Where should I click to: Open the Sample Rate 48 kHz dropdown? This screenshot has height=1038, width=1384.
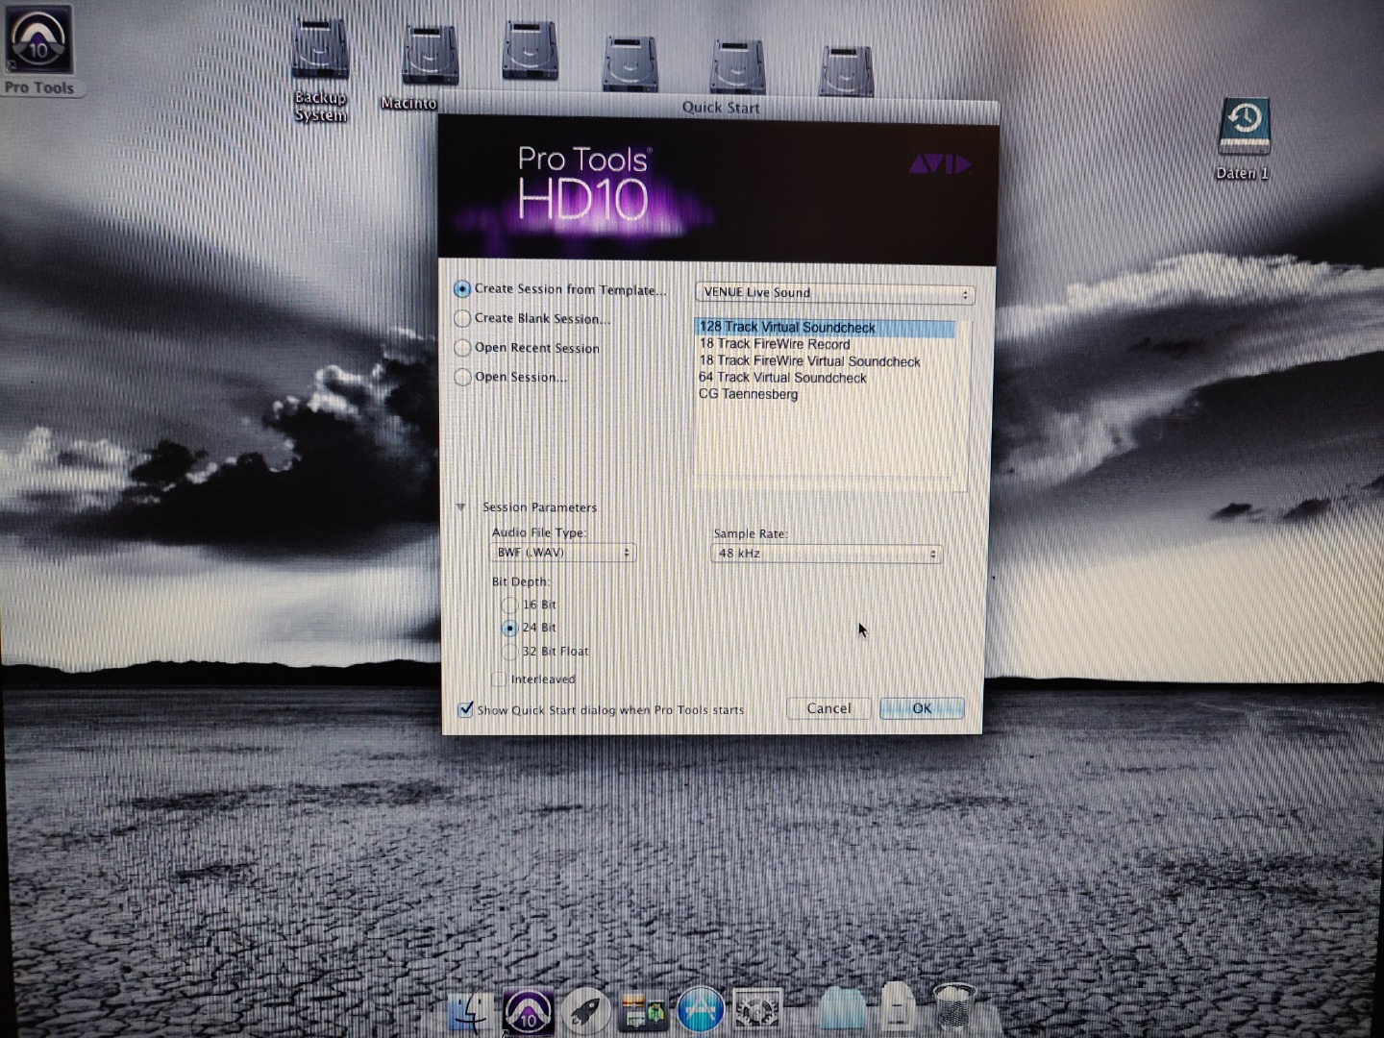pyautogui.click(x=826, y=554)
